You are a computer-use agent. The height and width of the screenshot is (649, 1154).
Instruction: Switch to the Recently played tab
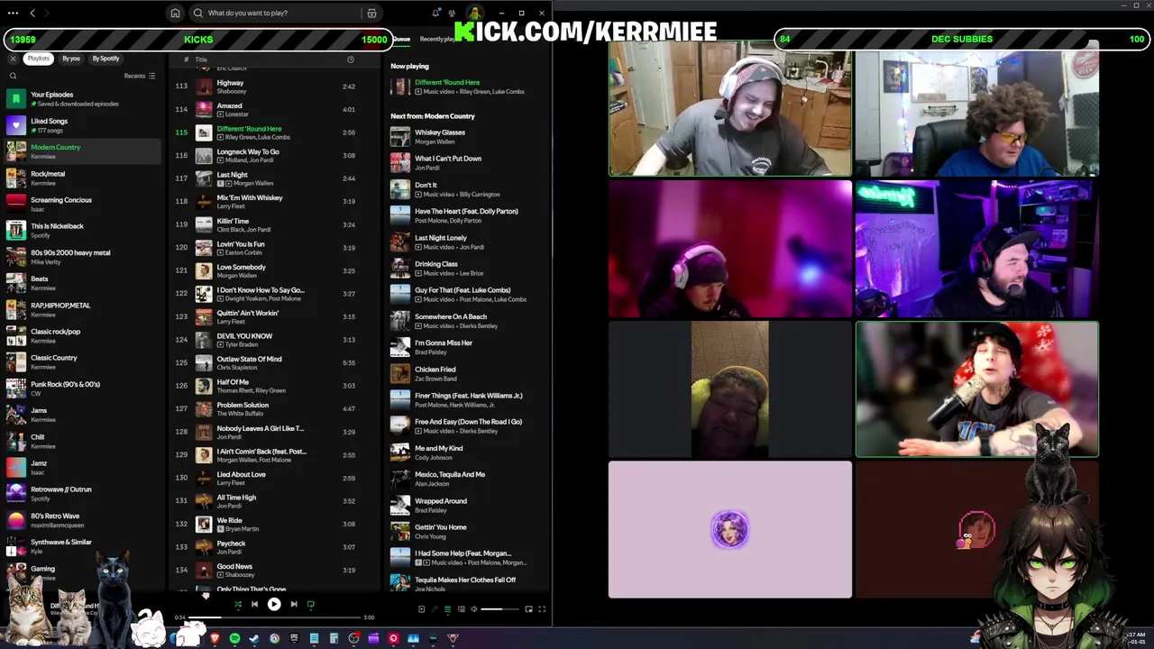click(x=439, y=39)
